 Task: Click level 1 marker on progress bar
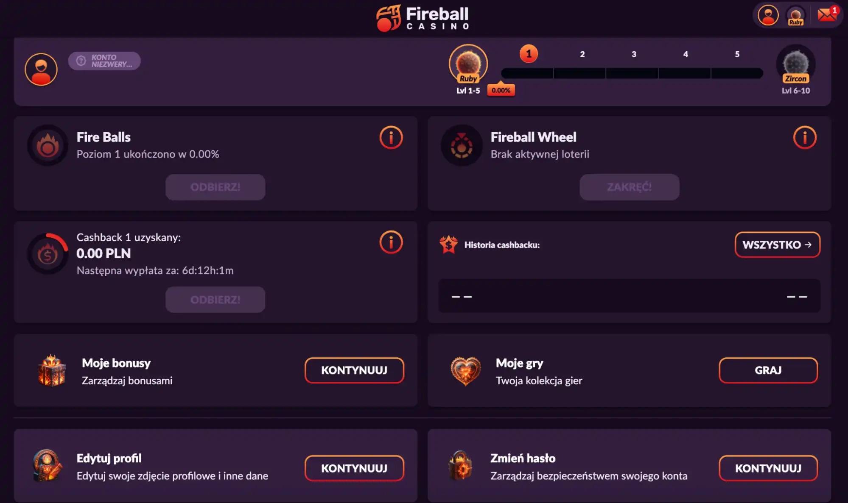529,54
